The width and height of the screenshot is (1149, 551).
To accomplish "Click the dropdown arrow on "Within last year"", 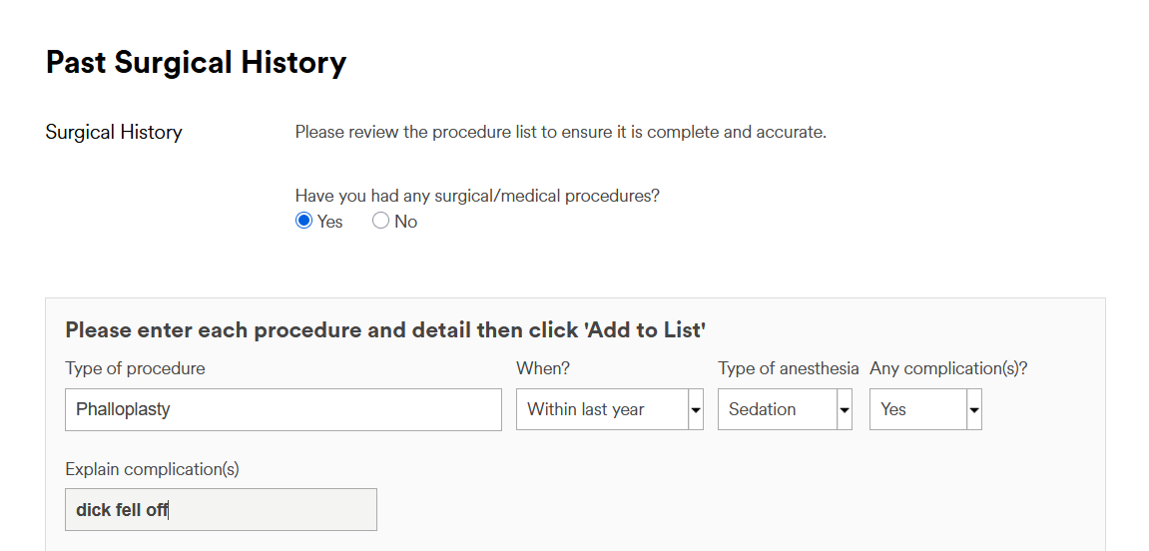I will pos(696,410).
